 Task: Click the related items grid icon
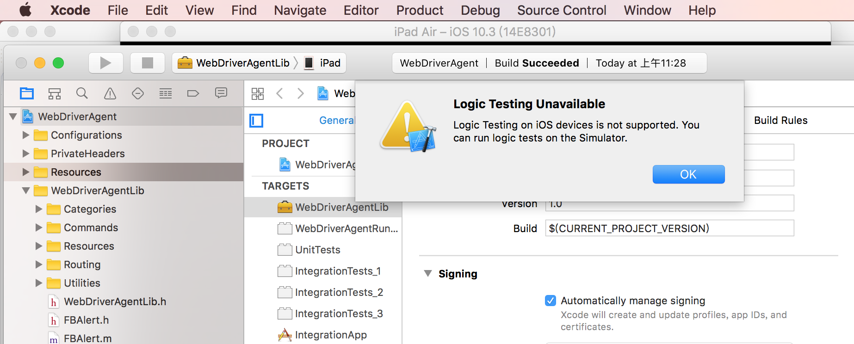(258, 94)
